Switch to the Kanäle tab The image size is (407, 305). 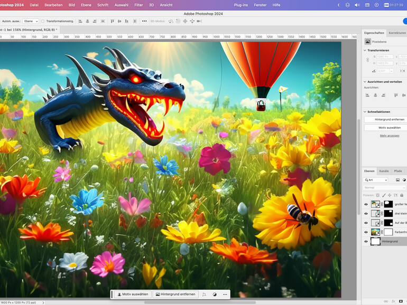point(384,171)
